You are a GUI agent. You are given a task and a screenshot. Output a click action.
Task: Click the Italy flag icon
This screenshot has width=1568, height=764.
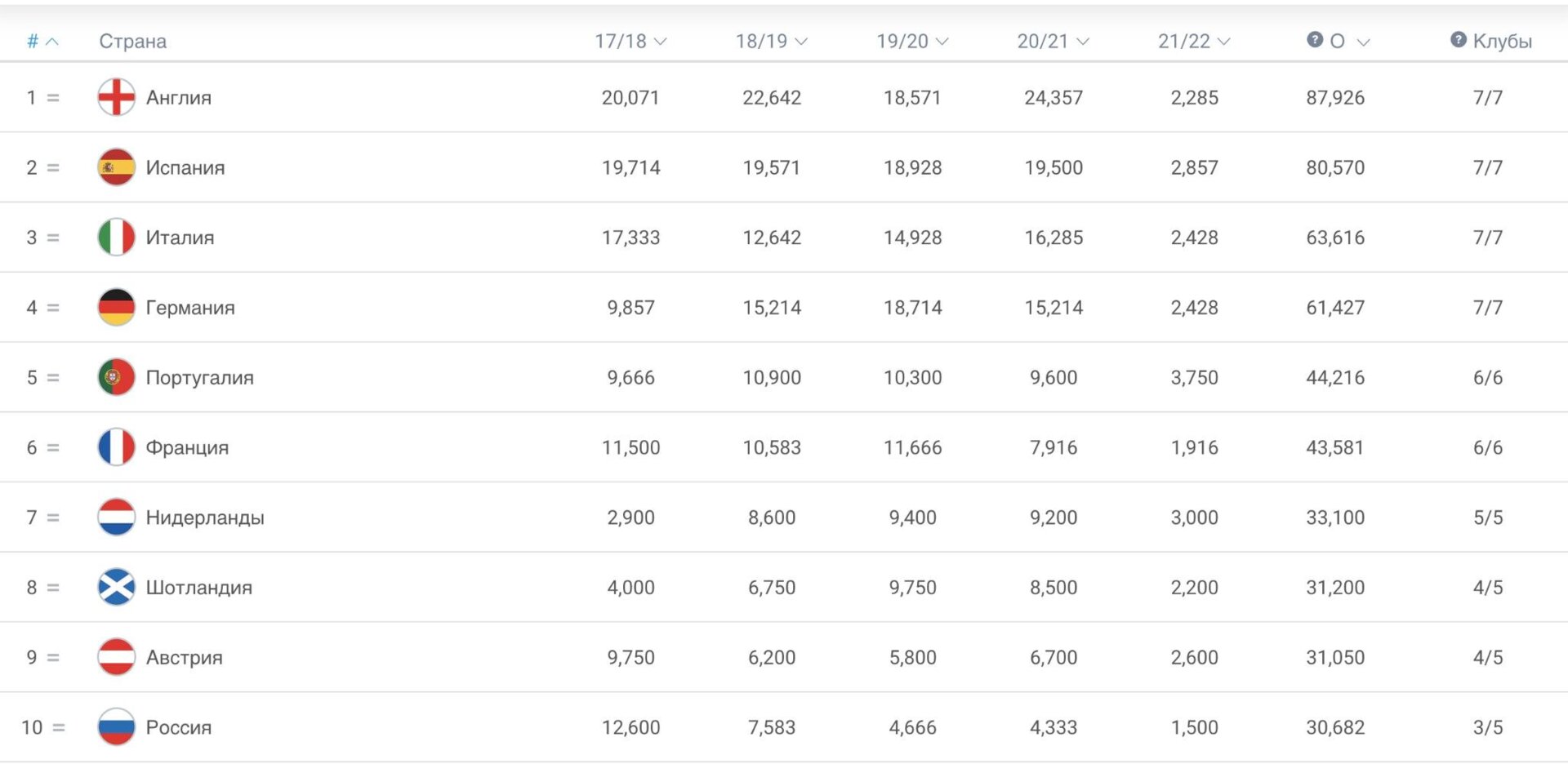pos(116,238)
